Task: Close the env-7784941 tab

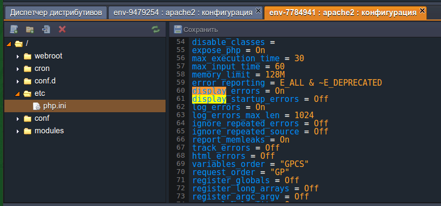Action: [422, 10]
